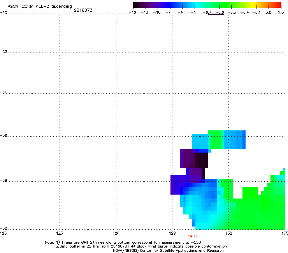This screenshot has width=288, height=253.
Task: Pick the yellow section of the color bar
Action: [x=254, y=5]
